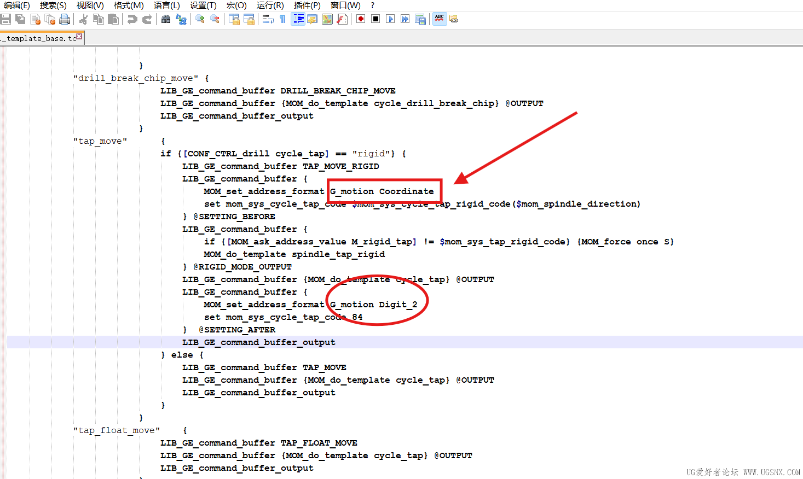Toggle word wrap in the toolbar

click(268, 20)
